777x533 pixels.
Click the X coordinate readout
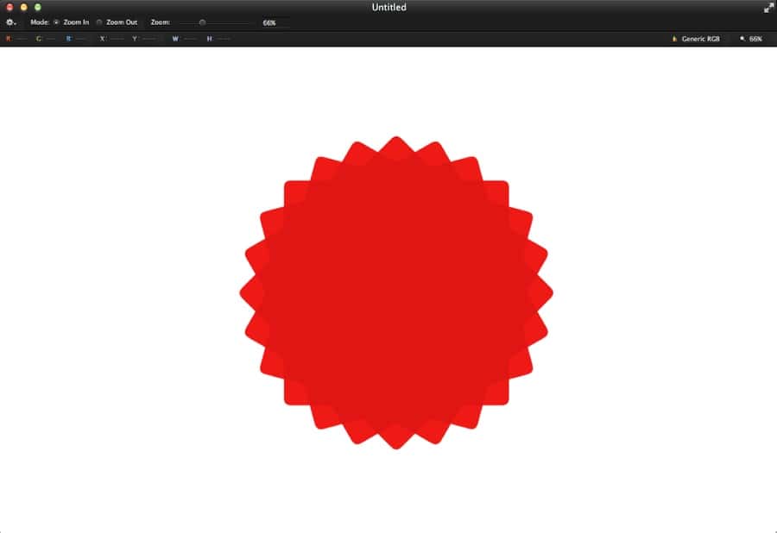pos(111,39)
